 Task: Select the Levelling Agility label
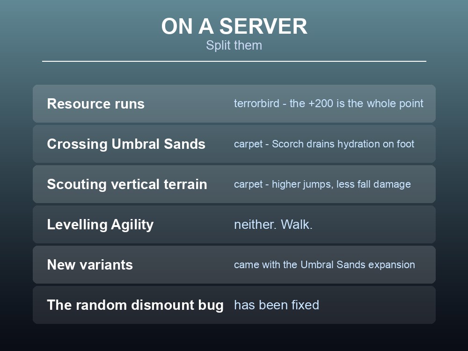100,225
